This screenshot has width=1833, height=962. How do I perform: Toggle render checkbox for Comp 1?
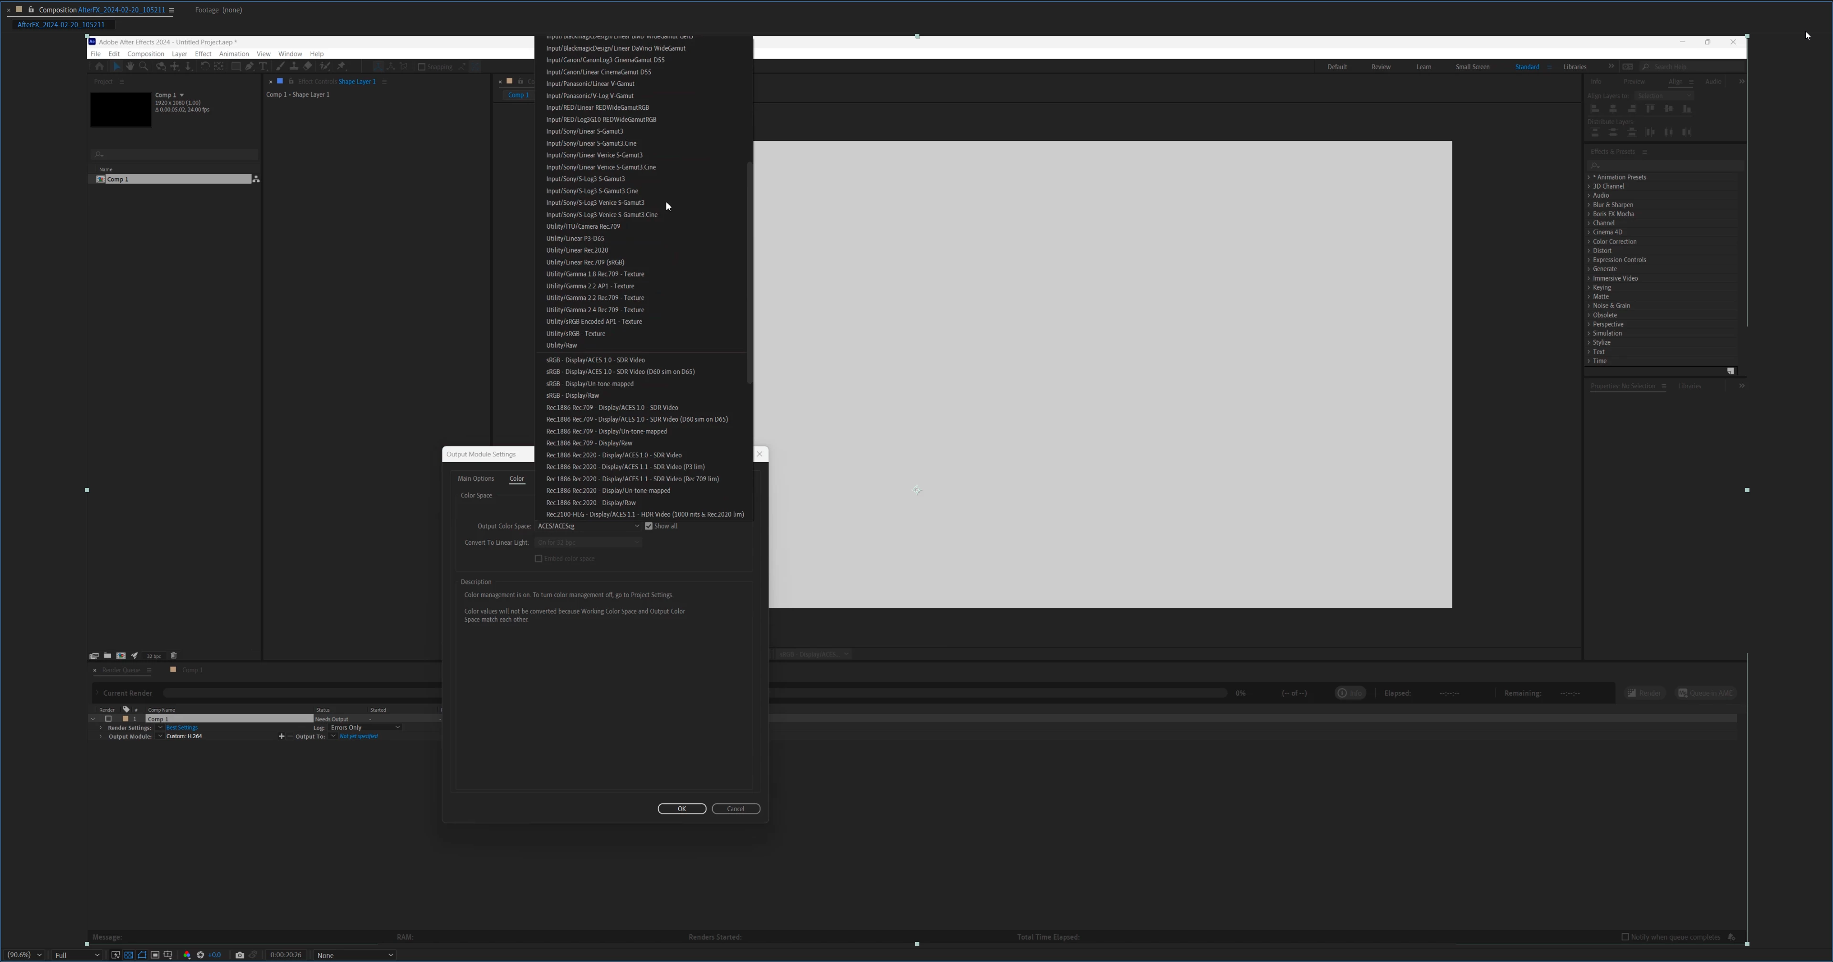click(x=108, y=719)
